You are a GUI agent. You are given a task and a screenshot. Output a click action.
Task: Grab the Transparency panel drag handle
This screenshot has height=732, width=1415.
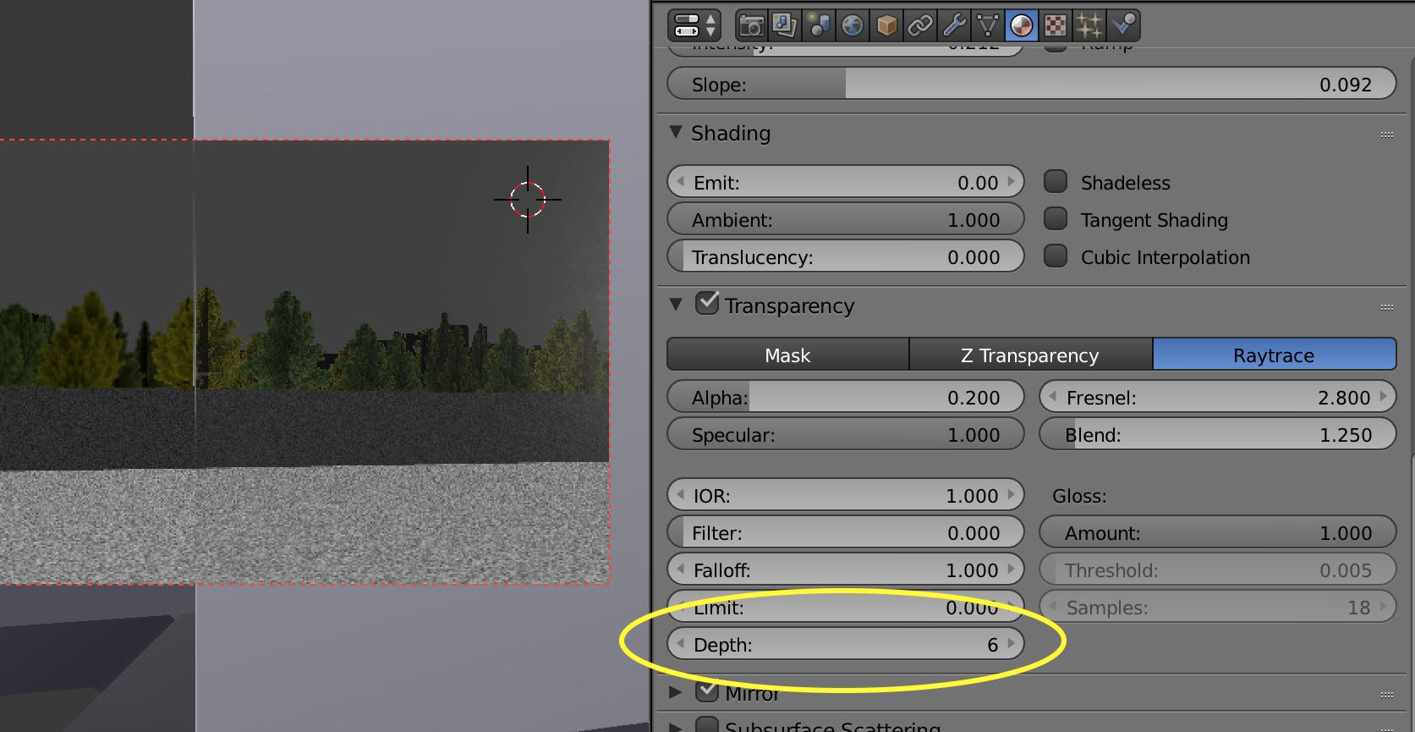click(x=1386, y=306)
